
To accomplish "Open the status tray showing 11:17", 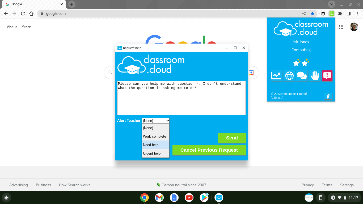I will click(x=345, y=198).
